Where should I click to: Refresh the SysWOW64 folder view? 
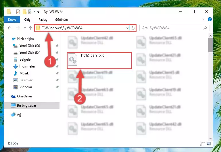coord(133,28)
